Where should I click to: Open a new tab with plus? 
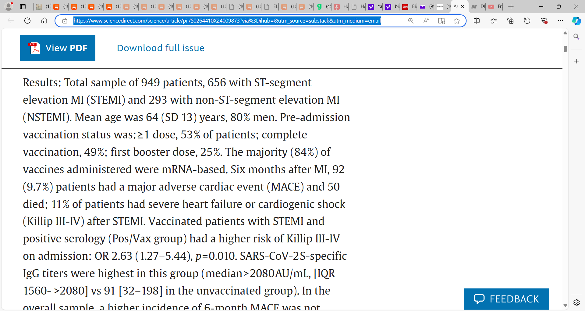click(511, 6)
